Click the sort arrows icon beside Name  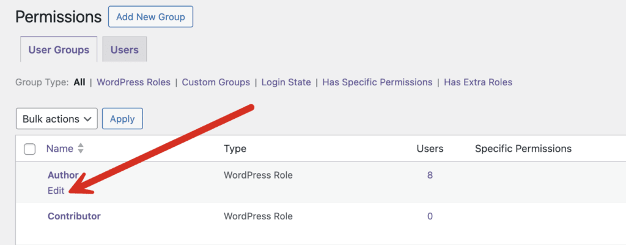click(81, 149)
